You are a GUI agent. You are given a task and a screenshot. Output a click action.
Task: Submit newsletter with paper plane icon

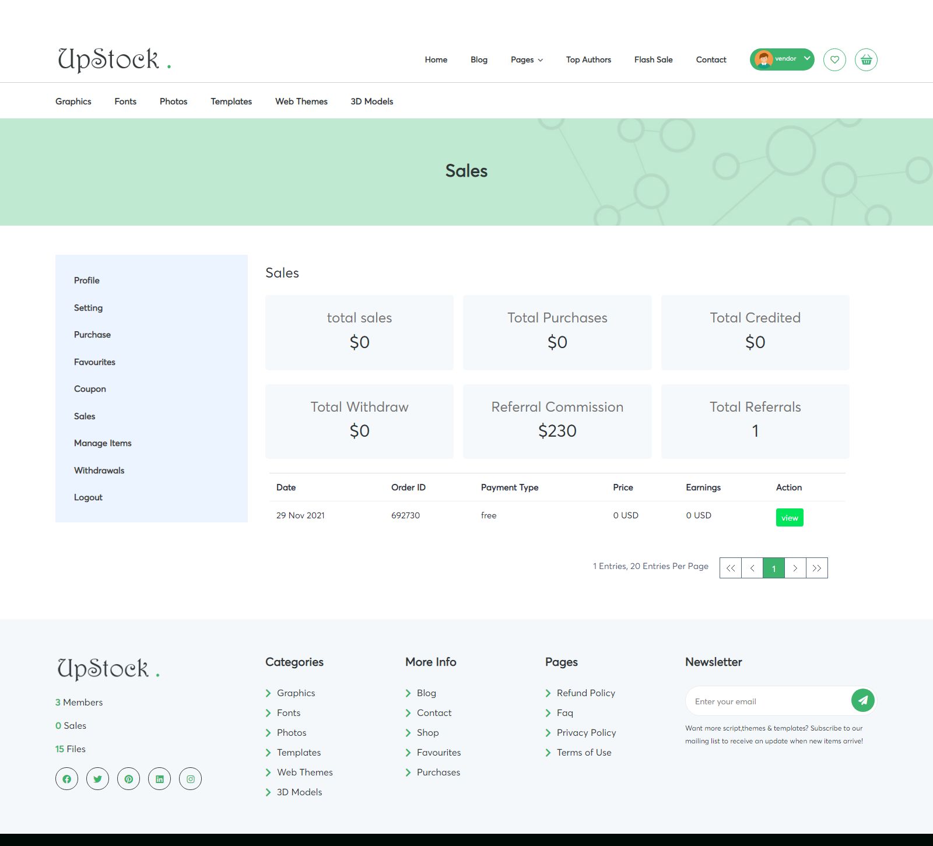point(863,700)
